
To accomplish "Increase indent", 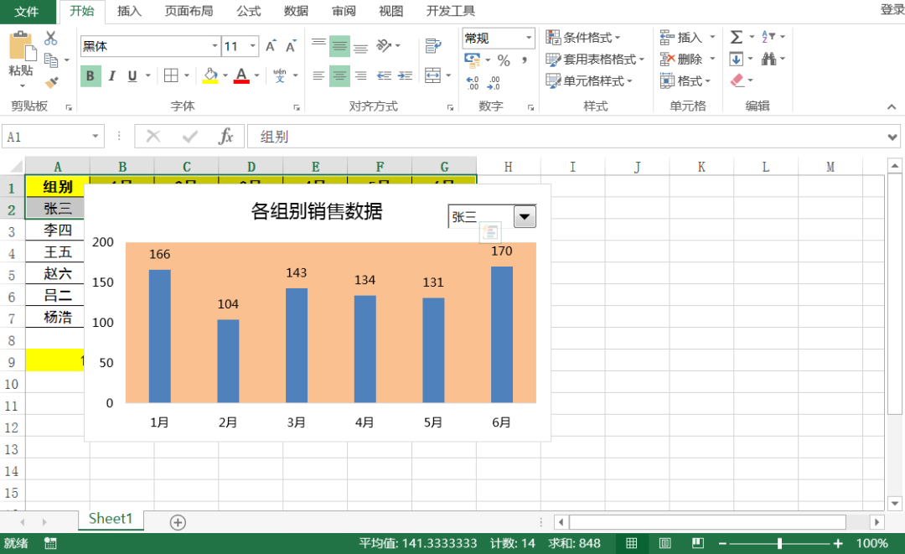I will 406,75.
